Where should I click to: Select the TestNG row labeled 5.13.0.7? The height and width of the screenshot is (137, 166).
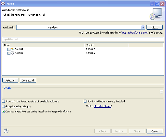click(x=83, y=49)
